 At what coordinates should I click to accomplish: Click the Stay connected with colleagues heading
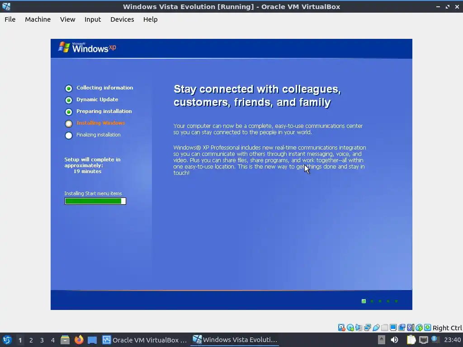257,96
